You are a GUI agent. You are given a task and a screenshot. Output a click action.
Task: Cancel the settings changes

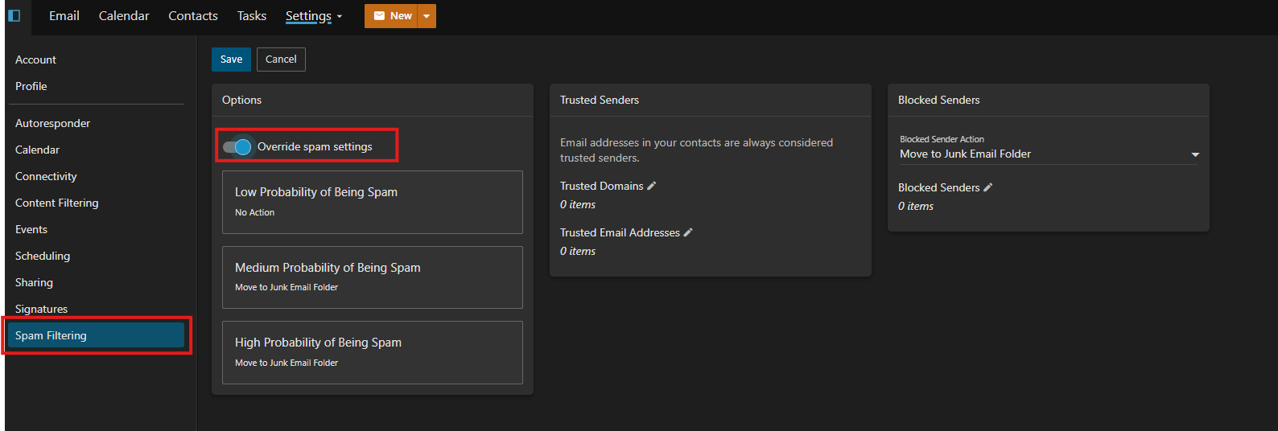[x=281, y=60]
